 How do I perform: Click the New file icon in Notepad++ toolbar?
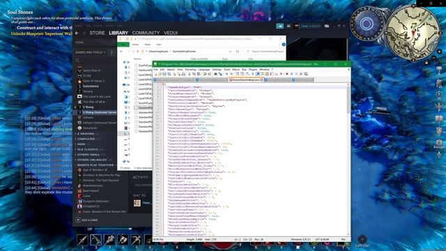[x=156, y=74]
